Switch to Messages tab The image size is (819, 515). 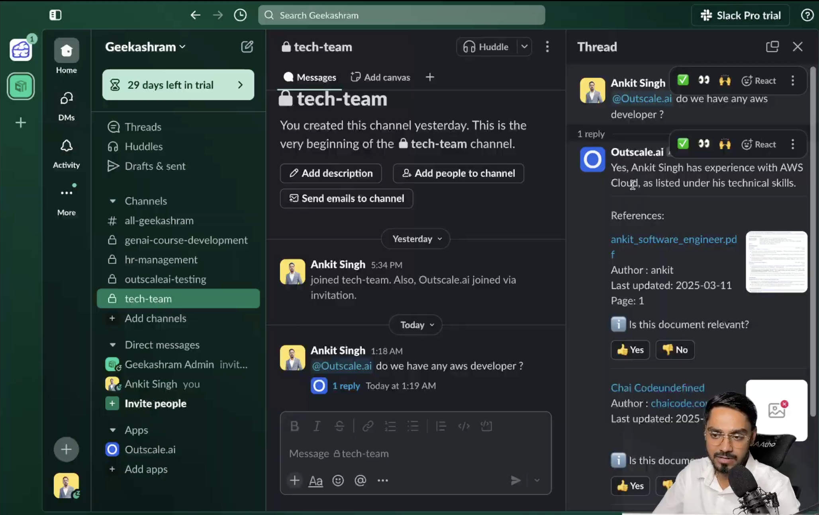pyautogui.click(x=310, y=77)
